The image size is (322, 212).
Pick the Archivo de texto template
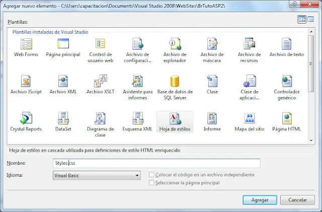[x=286, y=44]
